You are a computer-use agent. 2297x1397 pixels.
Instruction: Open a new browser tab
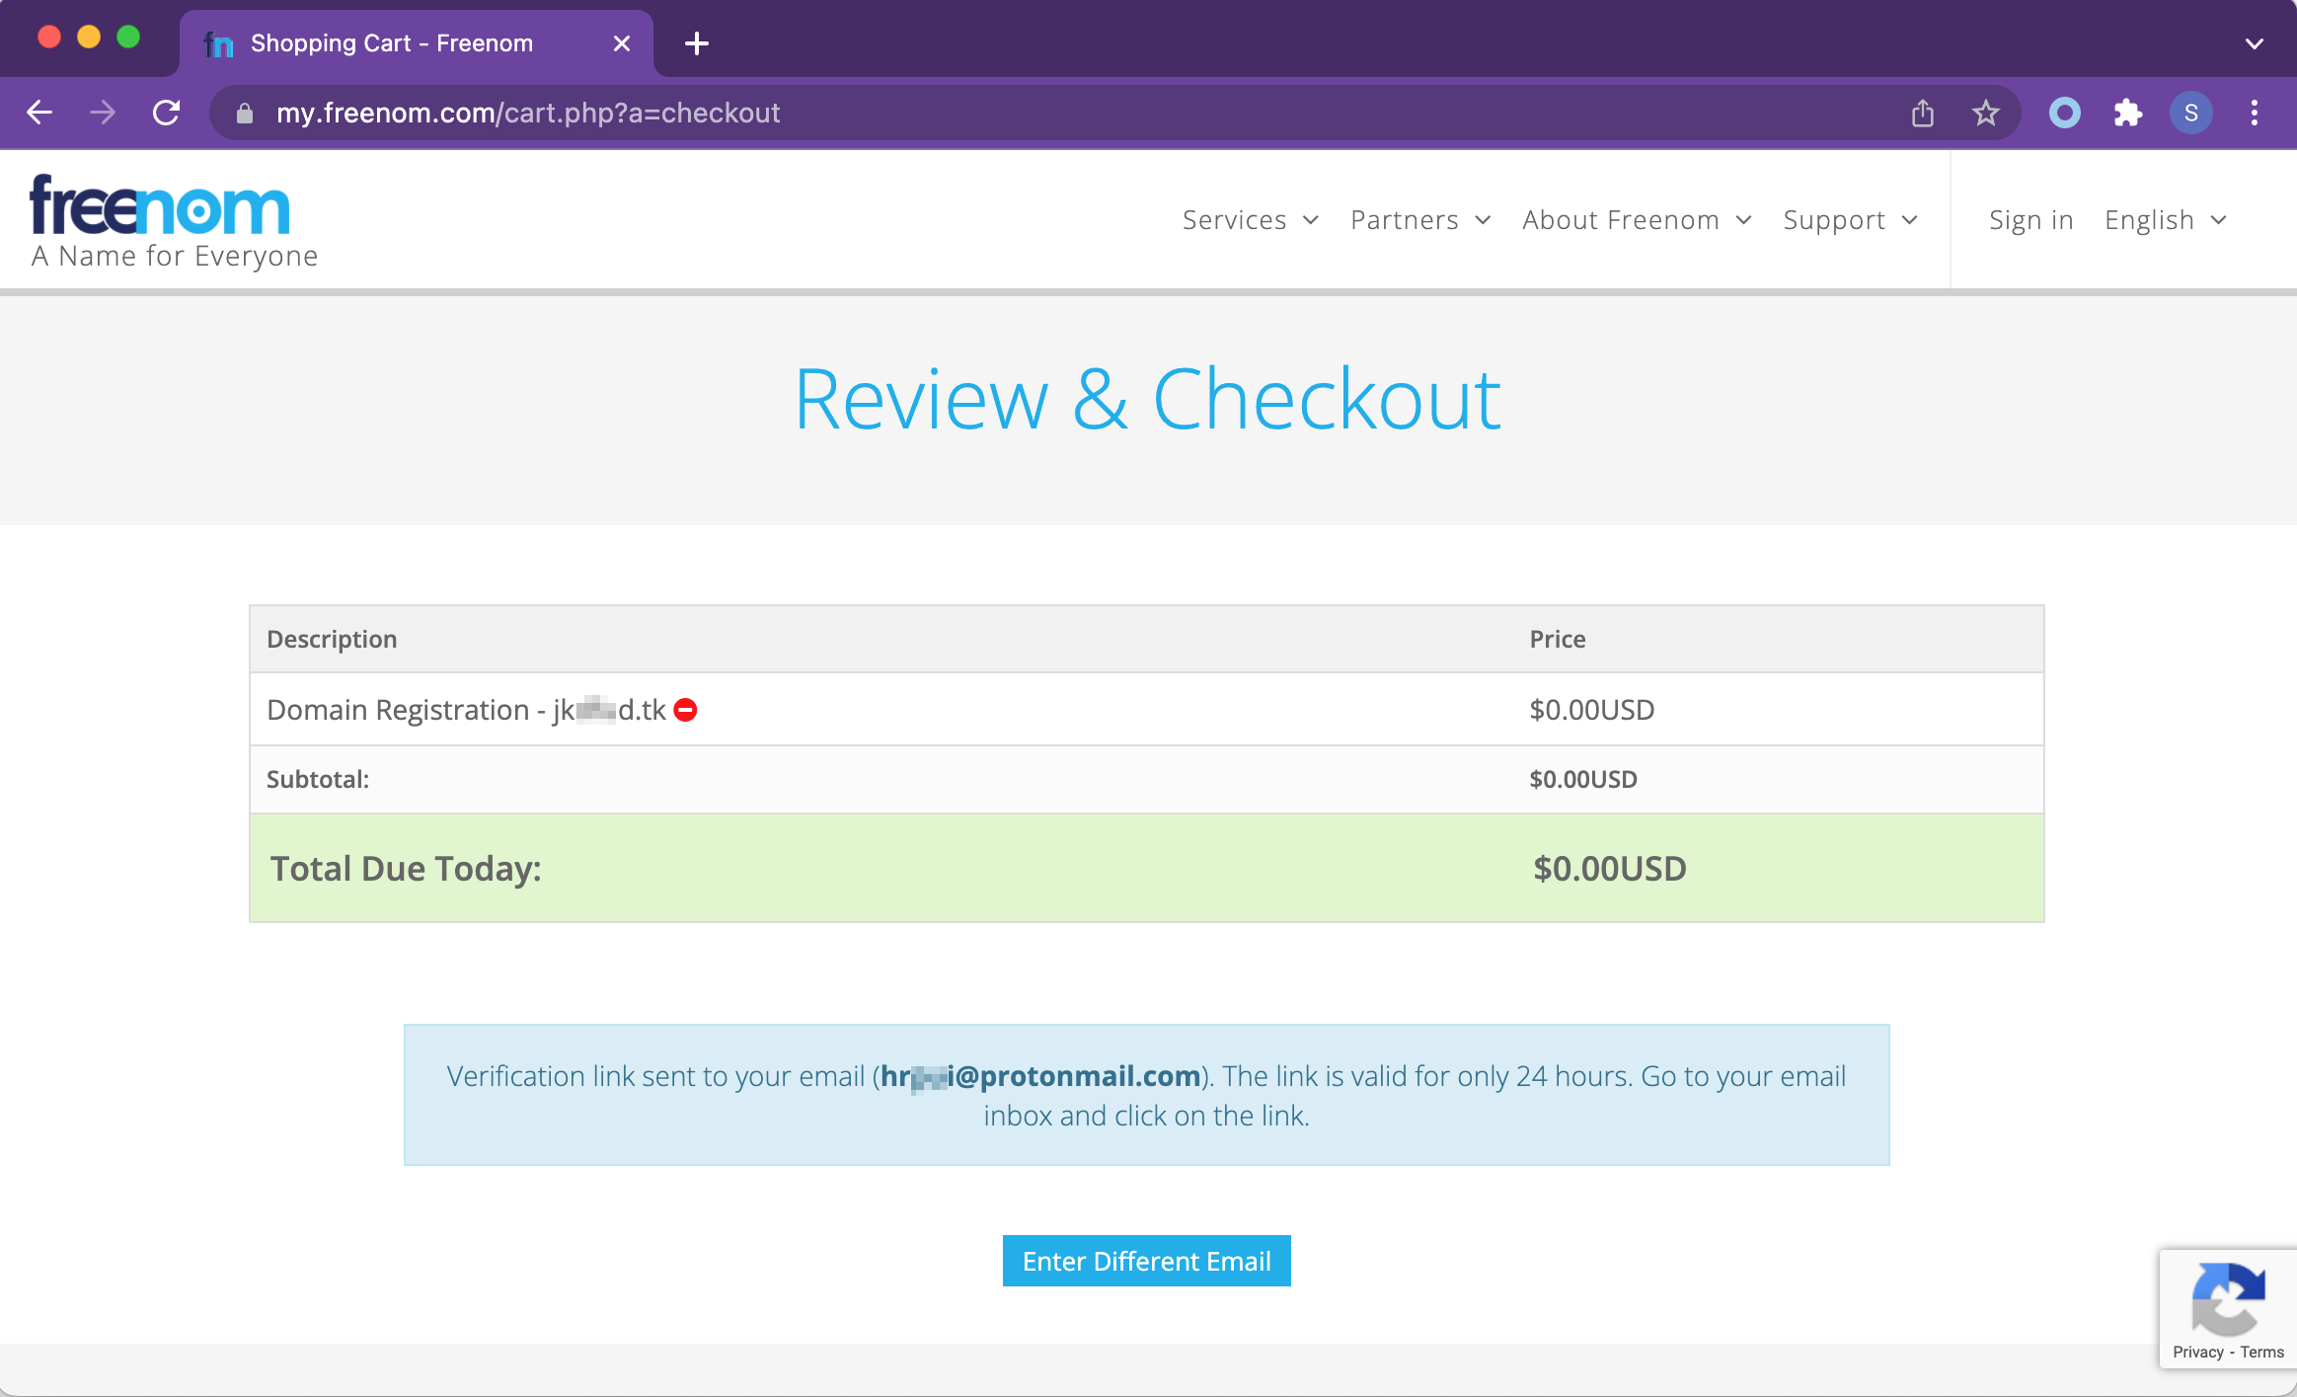(x=696, y=43)
